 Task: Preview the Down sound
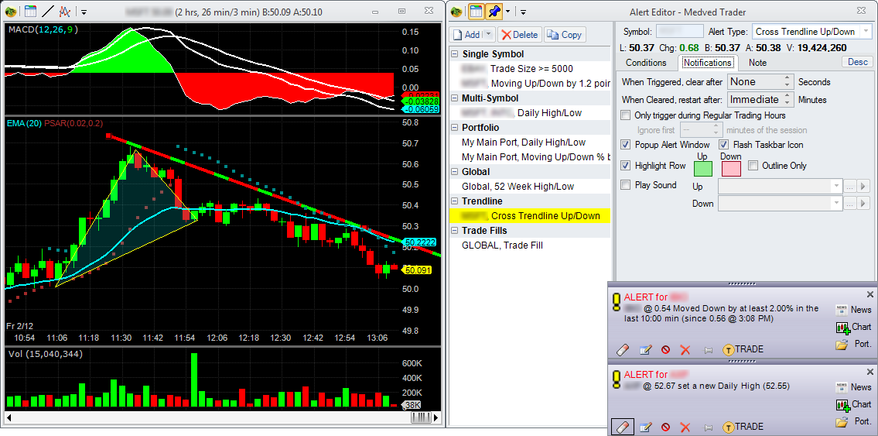point(863,204)
